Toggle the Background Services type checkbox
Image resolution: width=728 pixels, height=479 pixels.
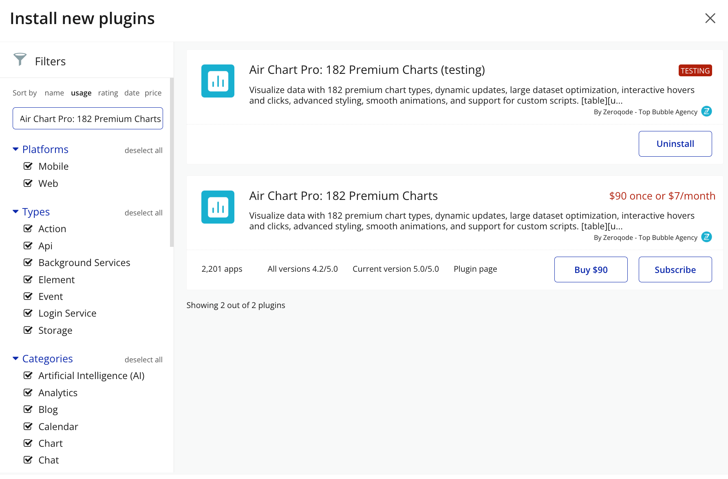coord(28,262)
